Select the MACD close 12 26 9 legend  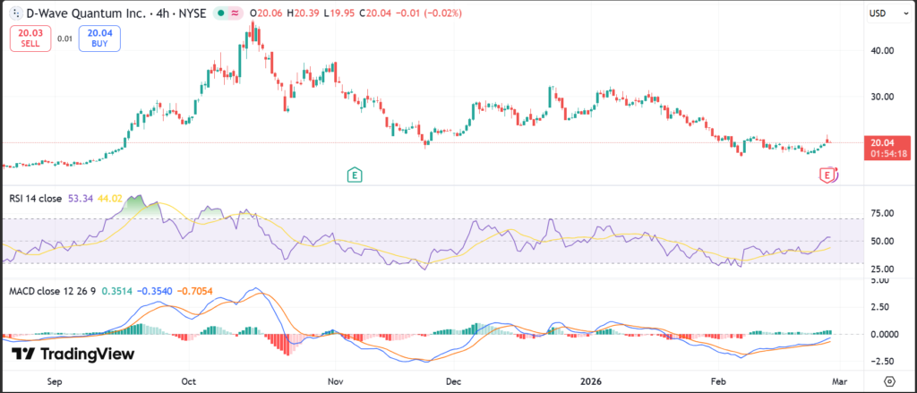click(52, 291)
